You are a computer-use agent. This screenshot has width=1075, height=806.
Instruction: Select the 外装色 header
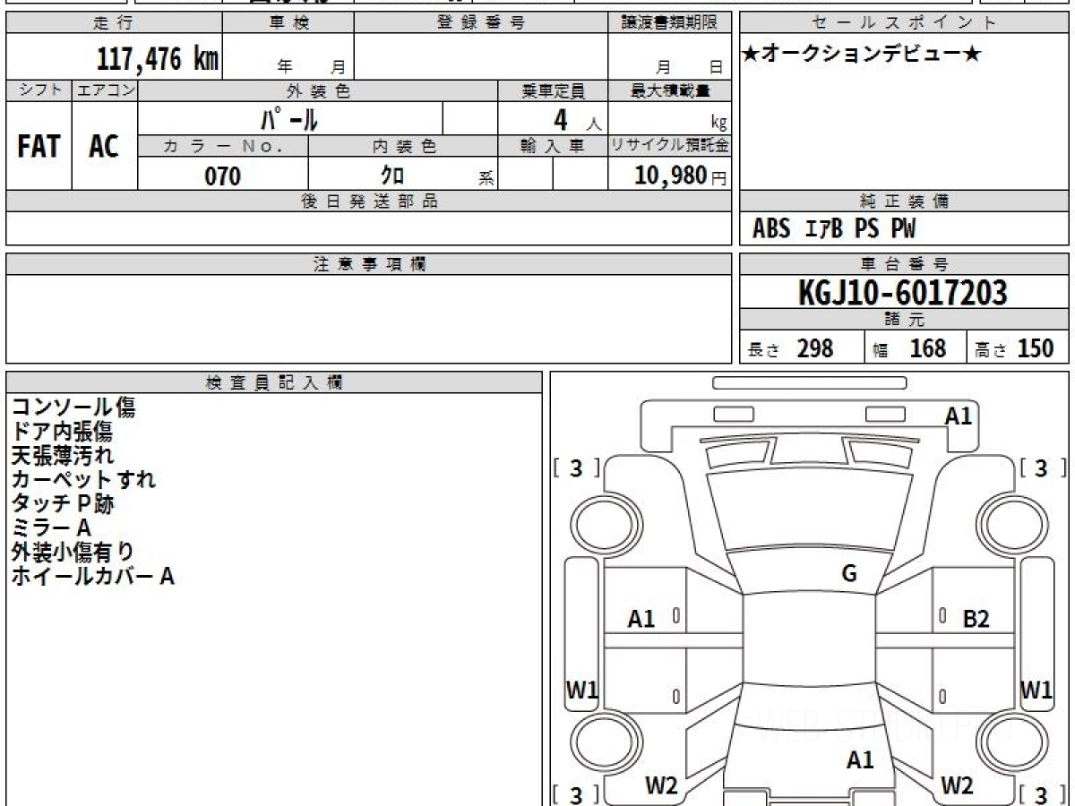[318, 90]
